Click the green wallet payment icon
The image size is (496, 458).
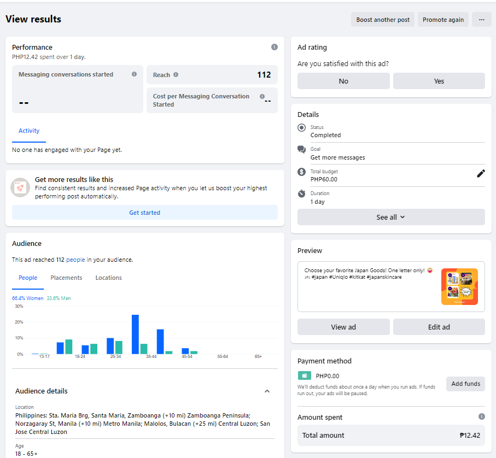[304, 376]
